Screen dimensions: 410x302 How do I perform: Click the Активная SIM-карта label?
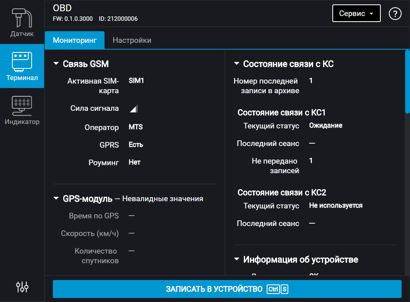coord(93,86)
